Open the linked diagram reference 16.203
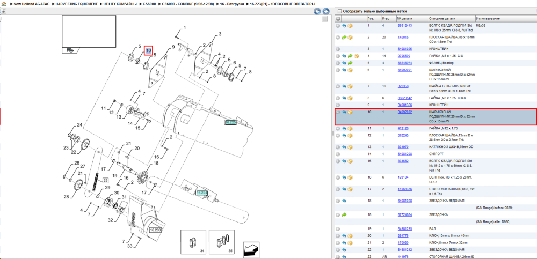Viewport: 537px width, 259px height. 155,230
